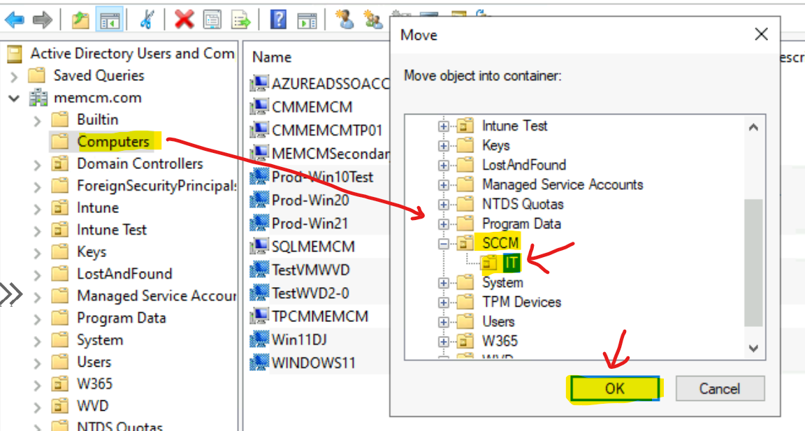Expand TPM Devices in the Move dialog
This screenshot has width=805, height=431.
[443, 302]
